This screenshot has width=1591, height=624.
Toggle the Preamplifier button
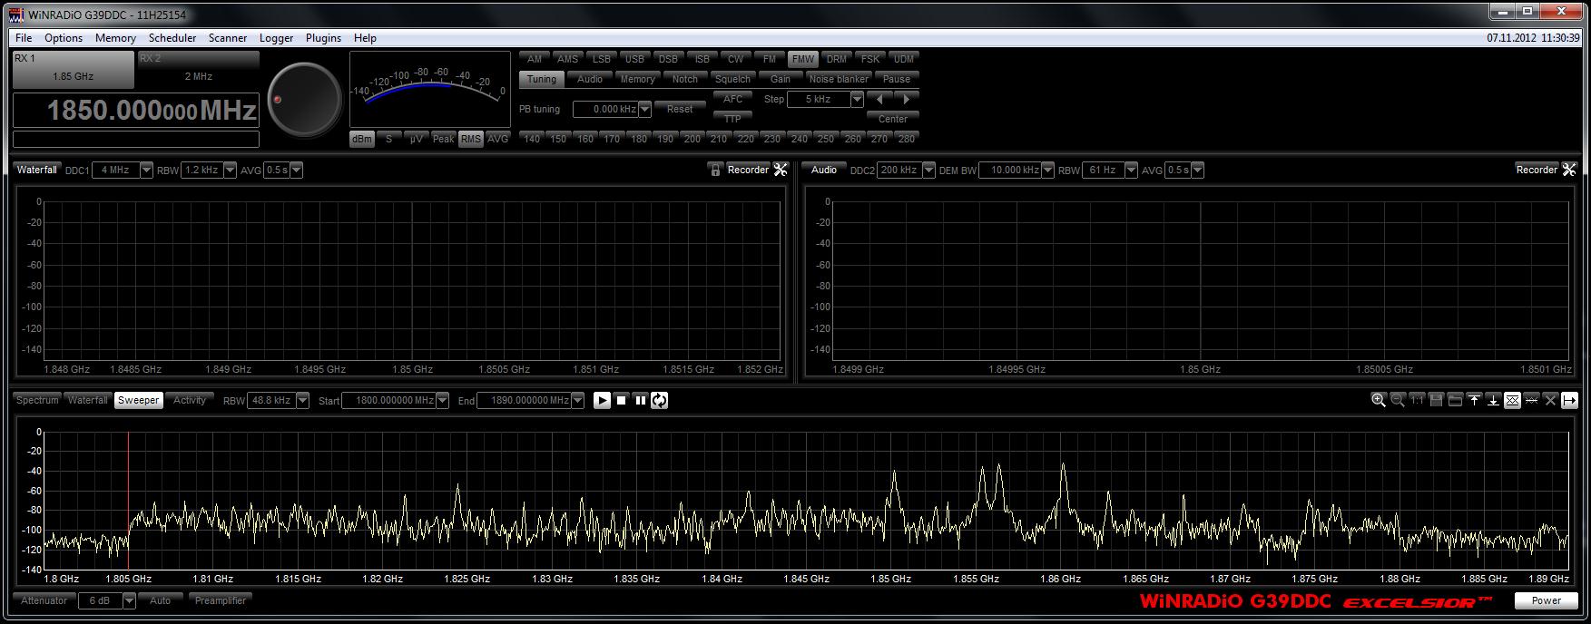point(221,600)
